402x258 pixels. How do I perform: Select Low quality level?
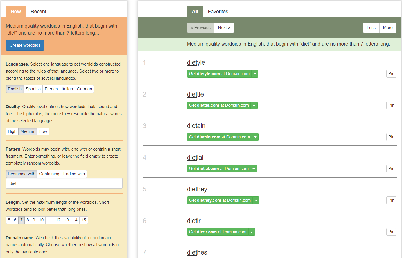pyautogui.click(x=43, y=131)
